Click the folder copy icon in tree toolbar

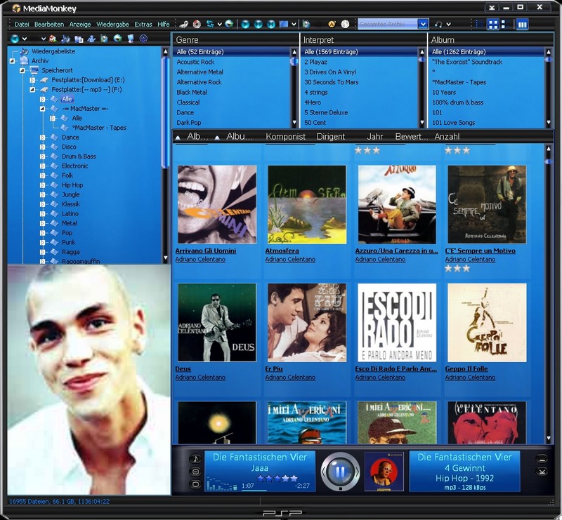click(79, 39)
